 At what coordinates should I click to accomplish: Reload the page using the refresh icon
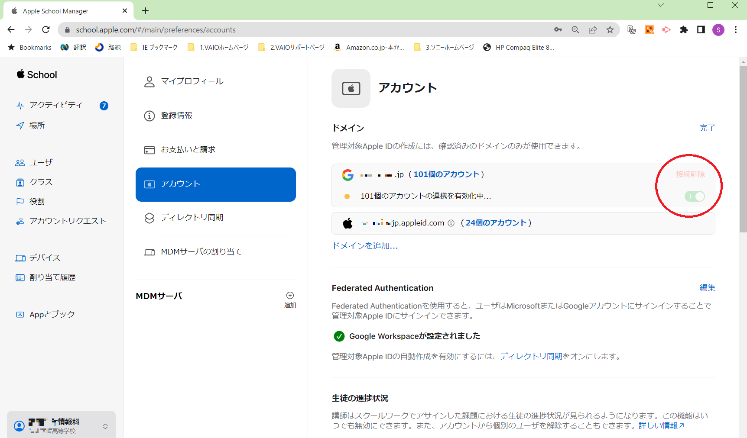tap(46, 30)
